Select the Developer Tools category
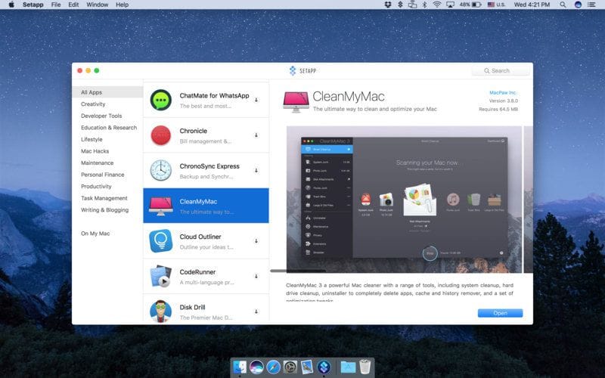Screen dimensions: 605x378 pyautogui.click(x=101, y=116)
